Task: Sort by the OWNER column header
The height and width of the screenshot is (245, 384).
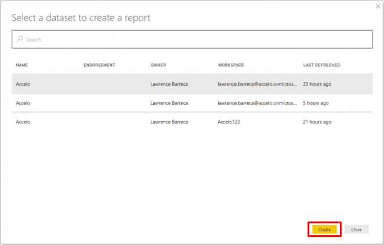Action: click(x=158, y=65)
